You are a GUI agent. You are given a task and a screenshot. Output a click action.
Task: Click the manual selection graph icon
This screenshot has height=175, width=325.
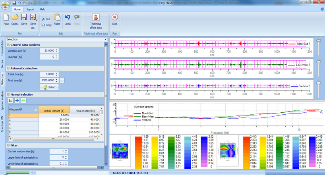[11, 100]
